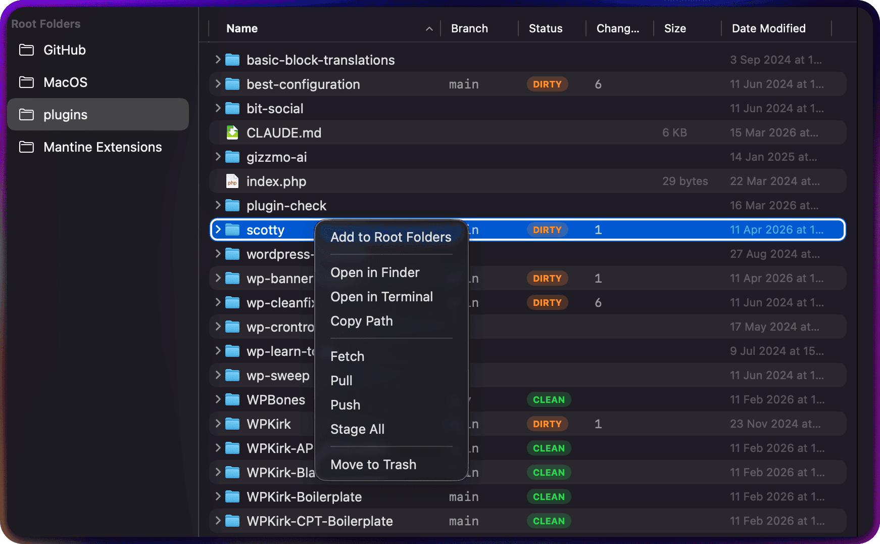Click the Date Modified column header
The width and height of the screenshot is (880, 544).
click(769, 28)
